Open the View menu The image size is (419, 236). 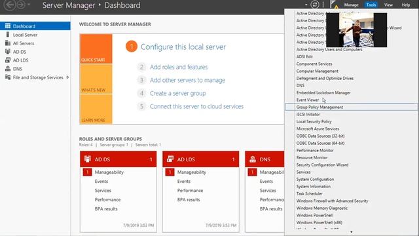pyautogui.click(x=388, y=5)
